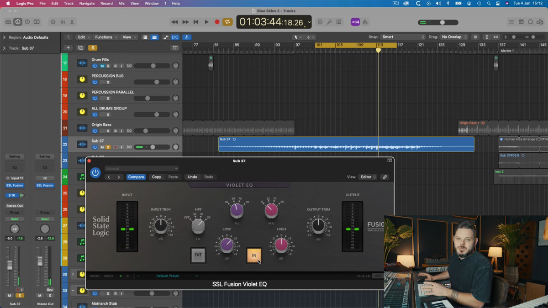Expand the Region: Audio Defaults disclosure
The height and width of the screenshot is (308, 548).
click(x=4, y=37)
